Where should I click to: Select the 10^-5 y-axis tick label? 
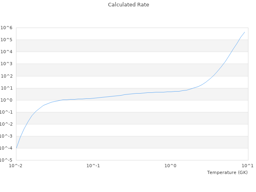point(6,160)
